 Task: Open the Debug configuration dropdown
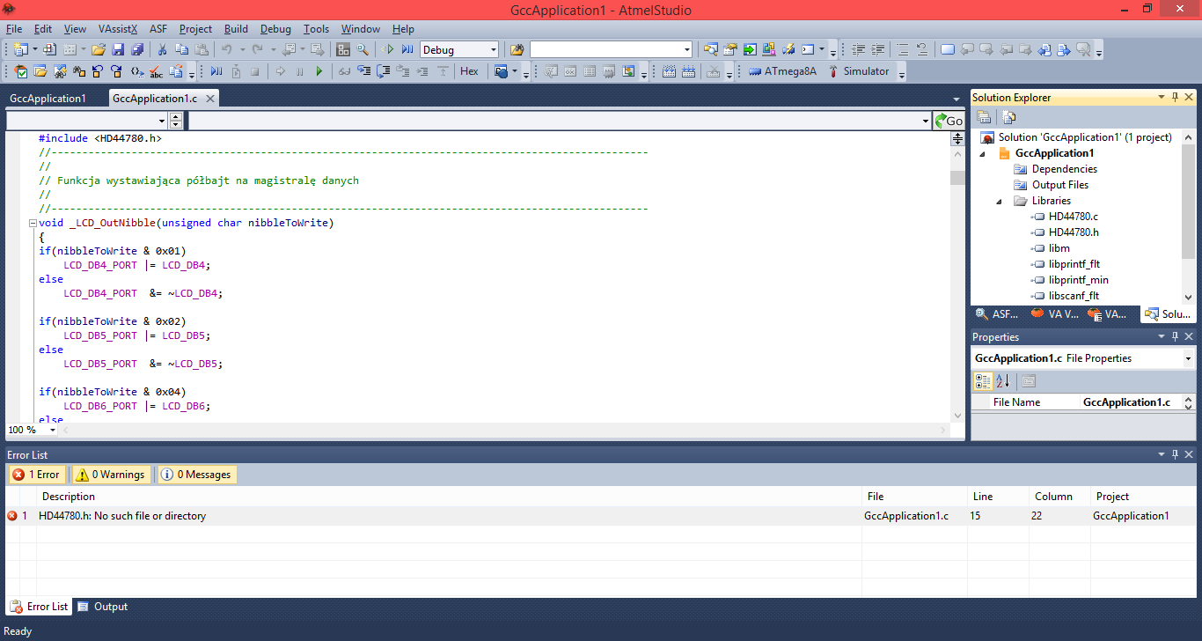coord(493,50)
